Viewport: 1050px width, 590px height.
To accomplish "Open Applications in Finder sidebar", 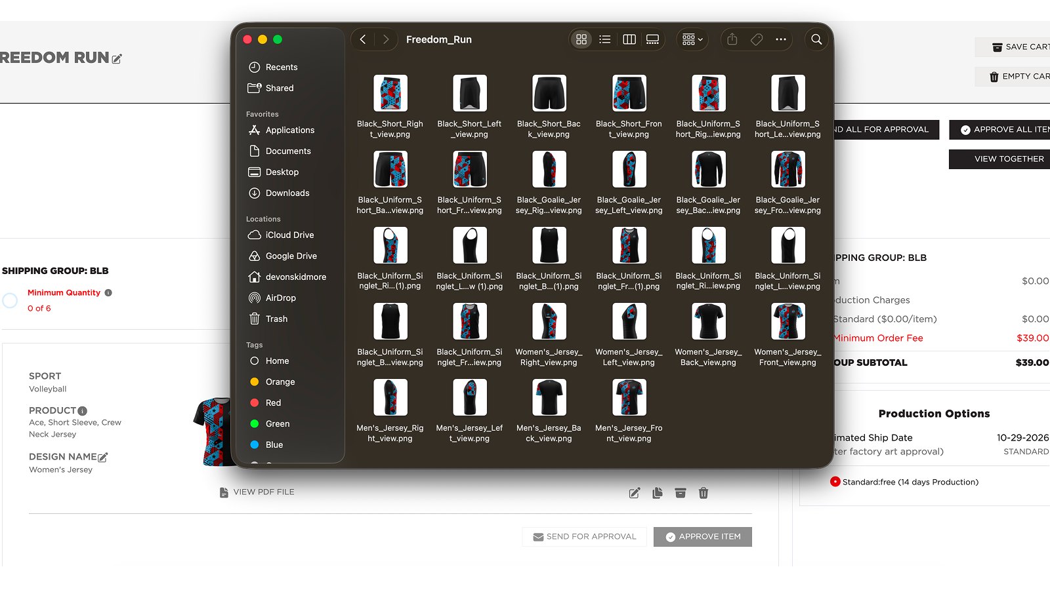I will [289, 130].
